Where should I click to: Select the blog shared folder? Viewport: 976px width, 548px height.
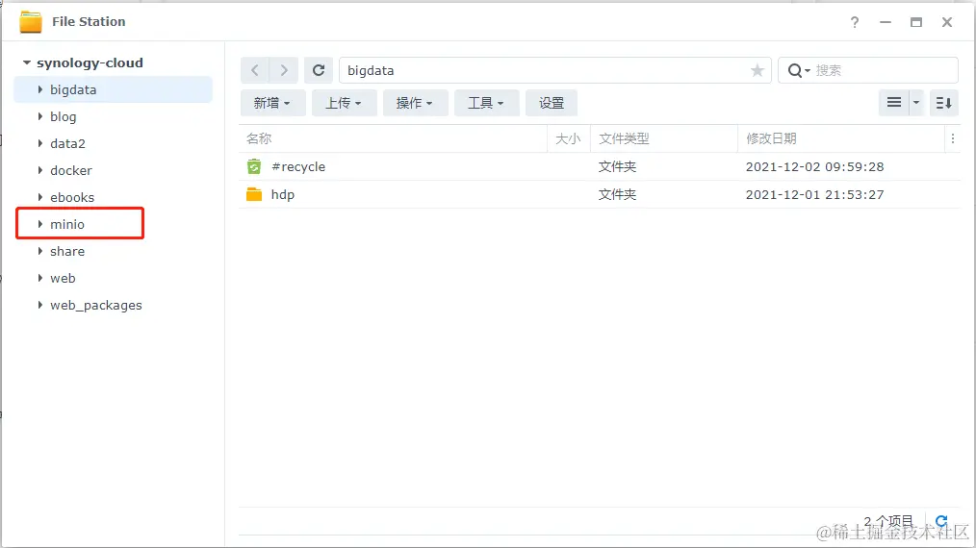(x=64, y=116)
